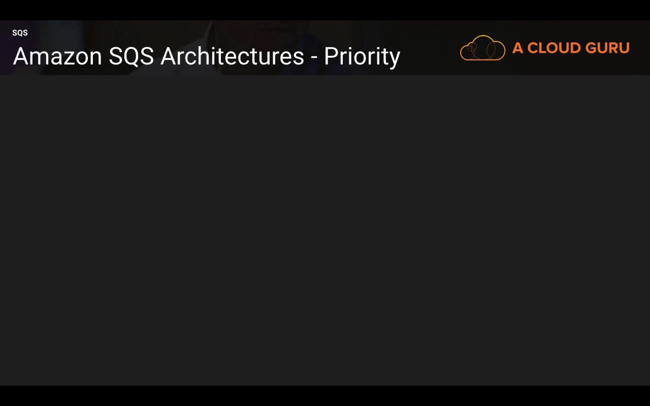
Task: Select the word Architectures in the heading
Action: pos(232,56)
